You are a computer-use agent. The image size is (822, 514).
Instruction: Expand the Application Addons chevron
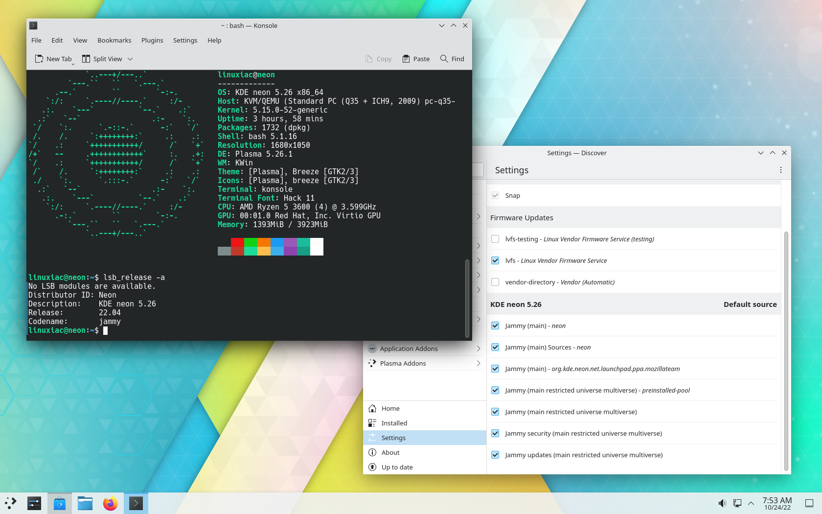coord(479,349)
